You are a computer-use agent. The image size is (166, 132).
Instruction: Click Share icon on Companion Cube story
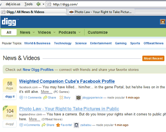point(45,97)
